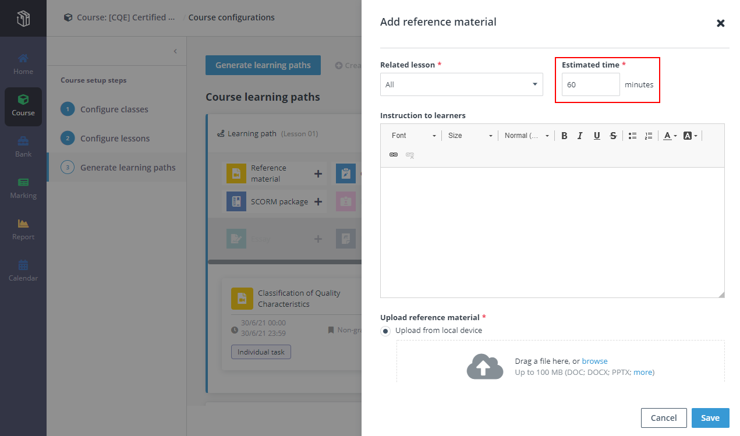
Task: Click the editor resize handle corner
Action: [x=721, y=295]
